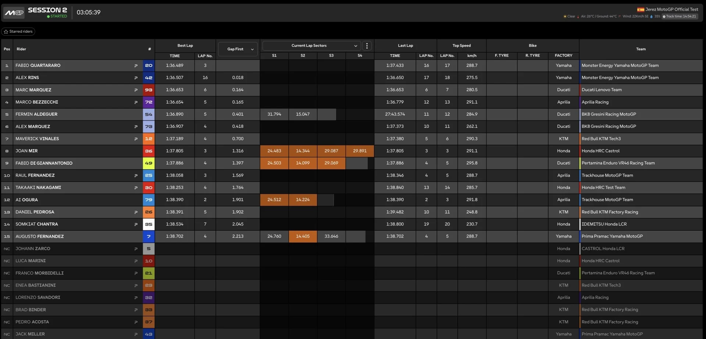Click the wind flag icon
The image size is (706, 339).
620,17
